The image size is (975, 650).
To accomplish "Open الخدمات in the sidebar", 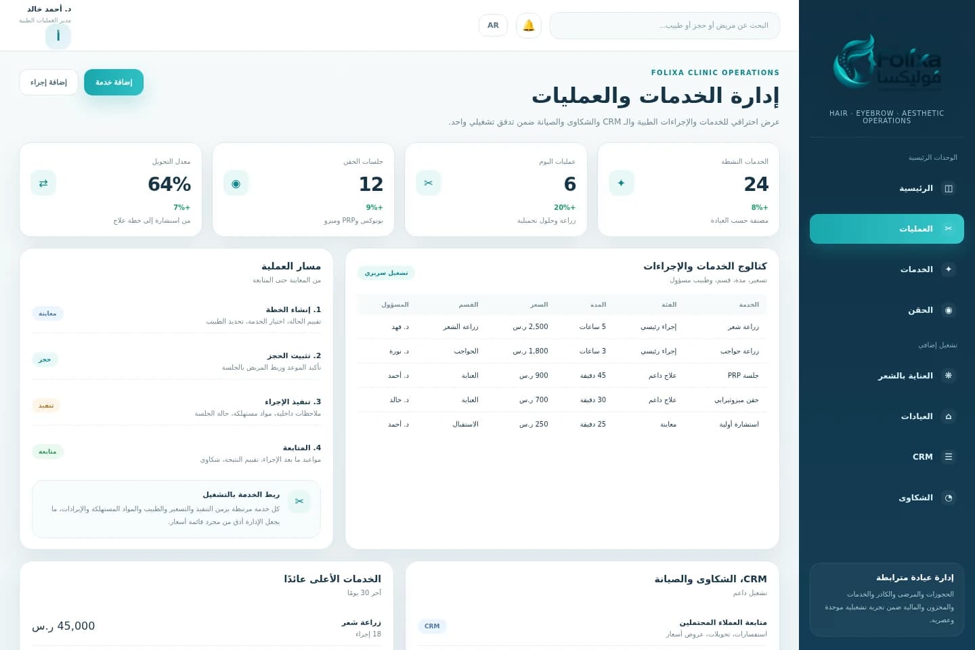I will (x=887, y=269).
